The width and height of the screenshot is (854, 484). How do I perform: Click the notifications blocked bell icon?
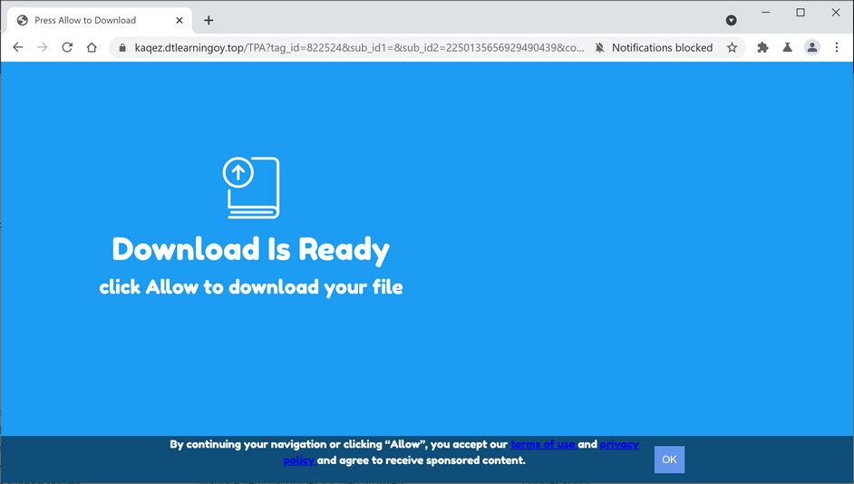pos(599,48)
